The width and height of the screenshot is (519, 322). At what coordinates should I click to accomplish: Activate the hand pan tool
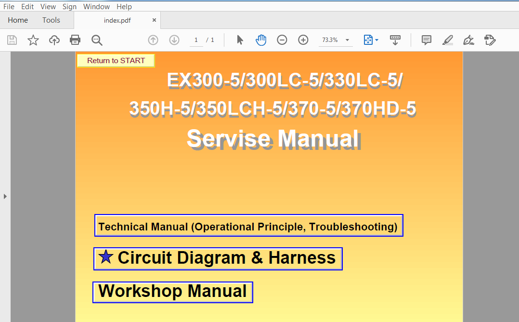(261, 40)
